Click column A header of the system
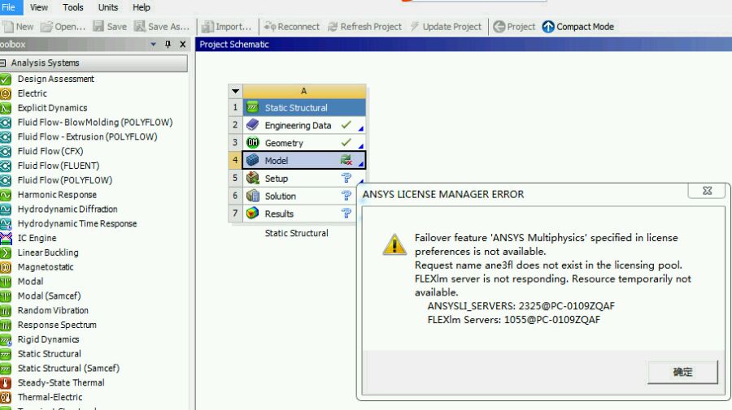732x410 pixels. coord(304,91)
